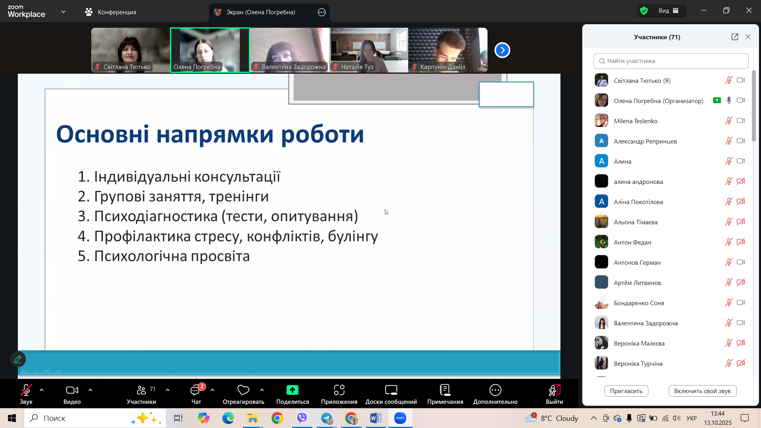Viewport: 761px width, 428px height.
Task: Click the green encryption shield icon
Action: pos(644,11)
